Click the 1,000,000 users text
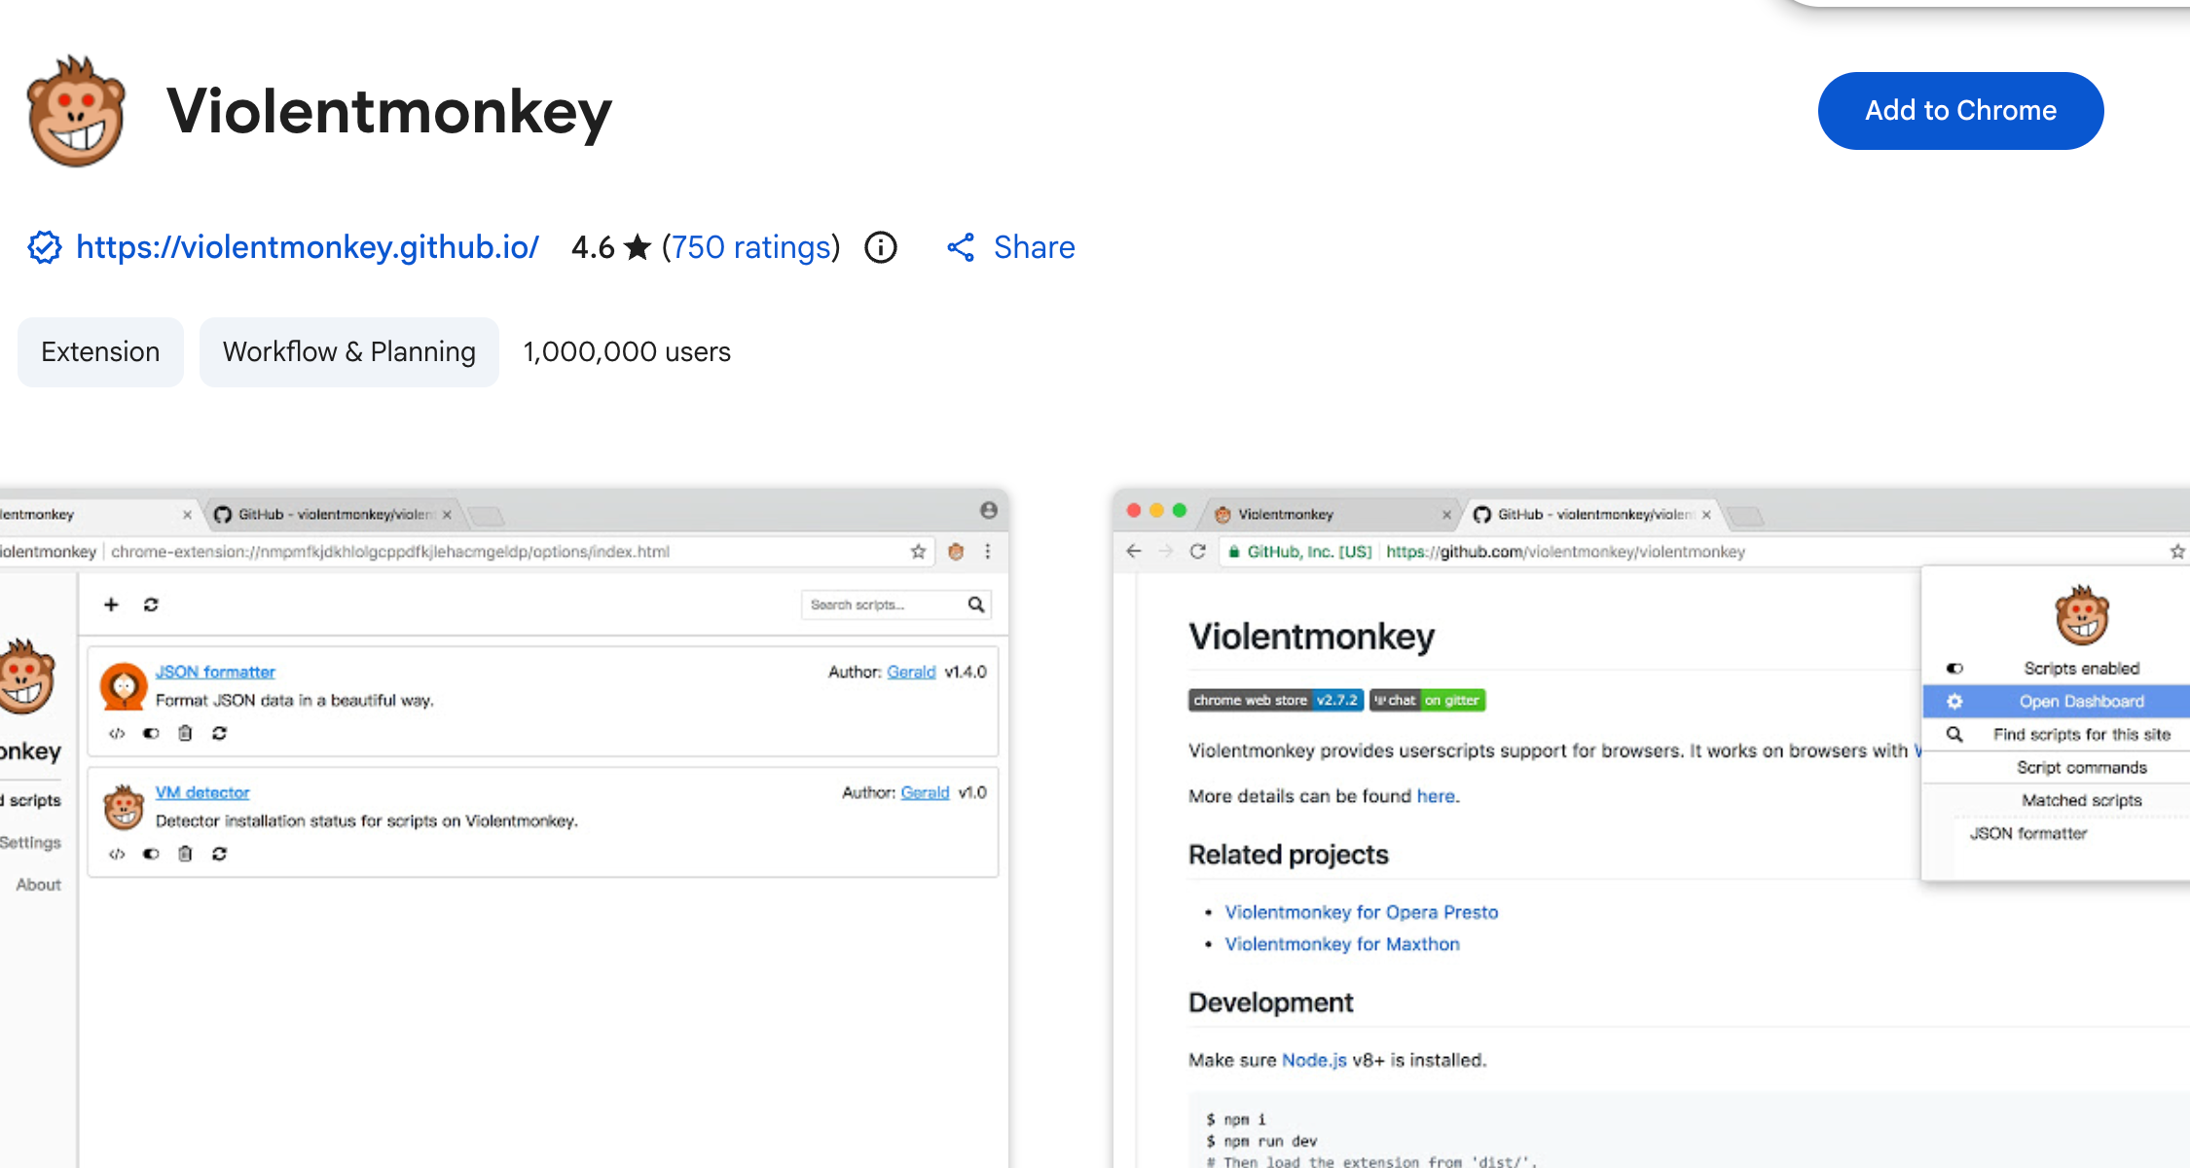2190x1168 pixels. coord(627,351)
